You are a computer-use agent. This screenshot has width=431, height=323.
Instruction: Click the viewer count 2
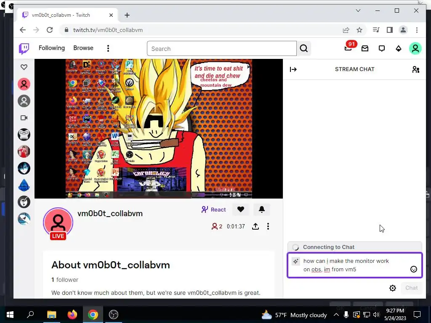[x=217, y=227]
